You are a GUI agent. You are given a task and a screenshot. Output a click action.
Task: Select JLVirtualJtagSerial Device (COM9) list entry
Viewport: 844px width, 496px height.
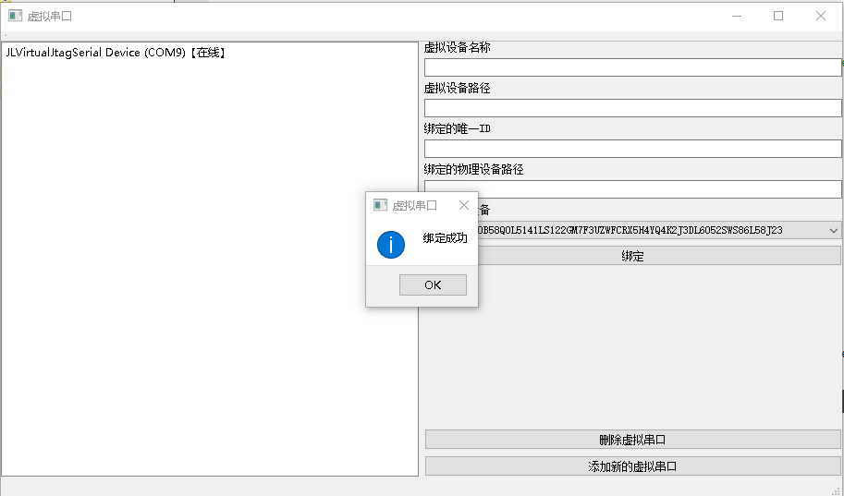click(116, 52)
